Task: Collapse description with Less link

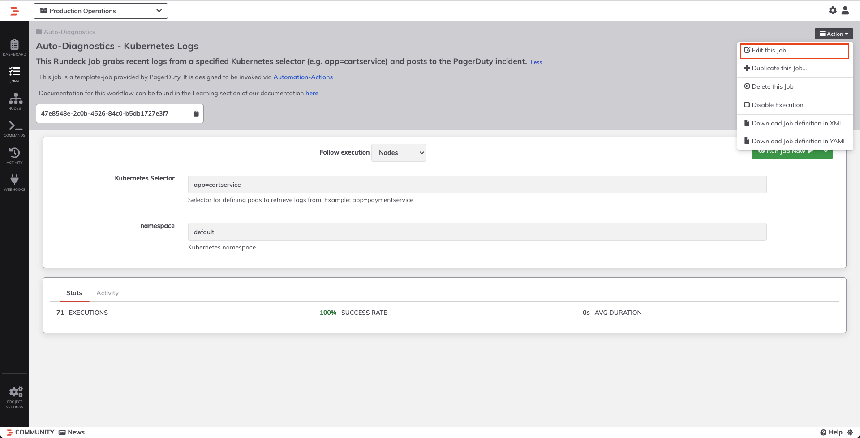Action: (536, 62)
